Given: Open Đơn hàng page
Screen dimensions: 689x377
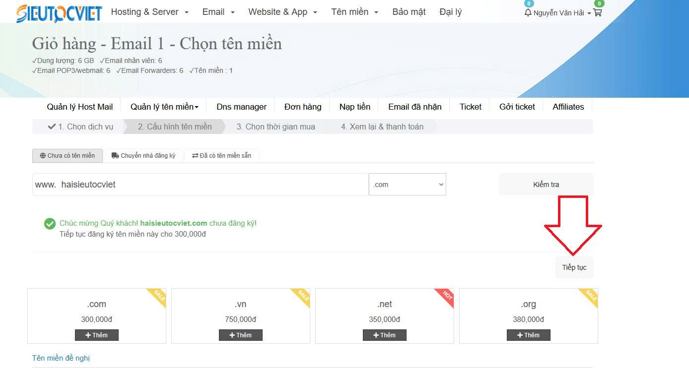Looking at the screenshot, I should point(303,107).
